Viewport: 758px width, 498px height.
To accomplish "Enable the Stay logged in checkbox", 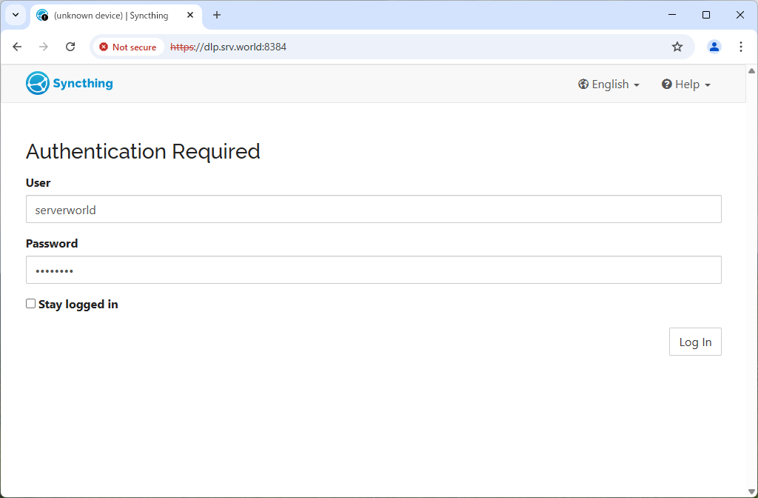I will [x=31, y=304].
